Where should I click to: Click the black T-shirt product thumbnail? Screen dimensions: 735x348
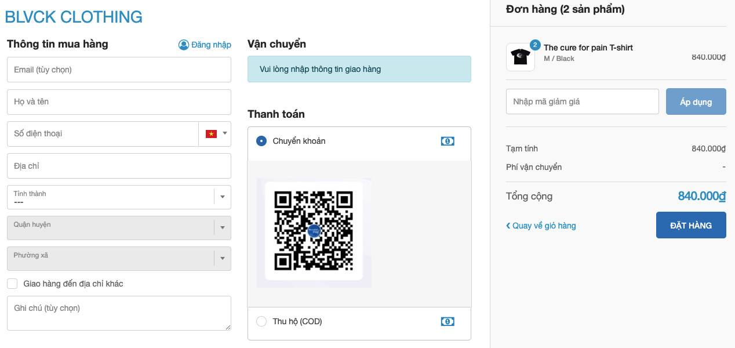click(520, 57)
